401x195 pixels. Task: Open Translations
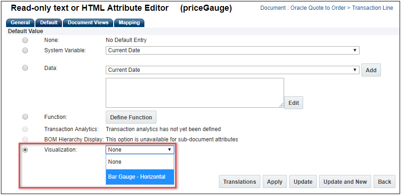[239, 181]
